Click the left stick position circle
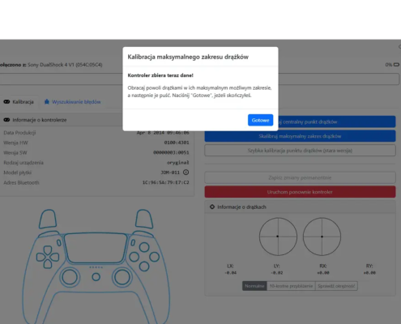Viewport: 401px width, 324px height. pyautogui.click(x=278, y=237)
